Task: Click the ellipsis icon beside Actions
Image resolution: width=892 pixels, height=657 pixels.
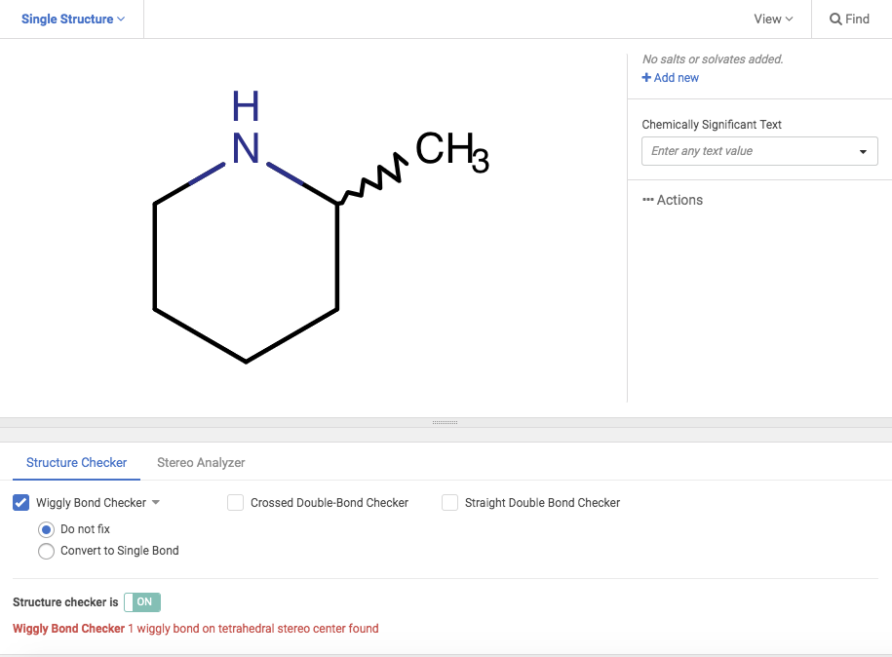Action: tap(648, 200)
